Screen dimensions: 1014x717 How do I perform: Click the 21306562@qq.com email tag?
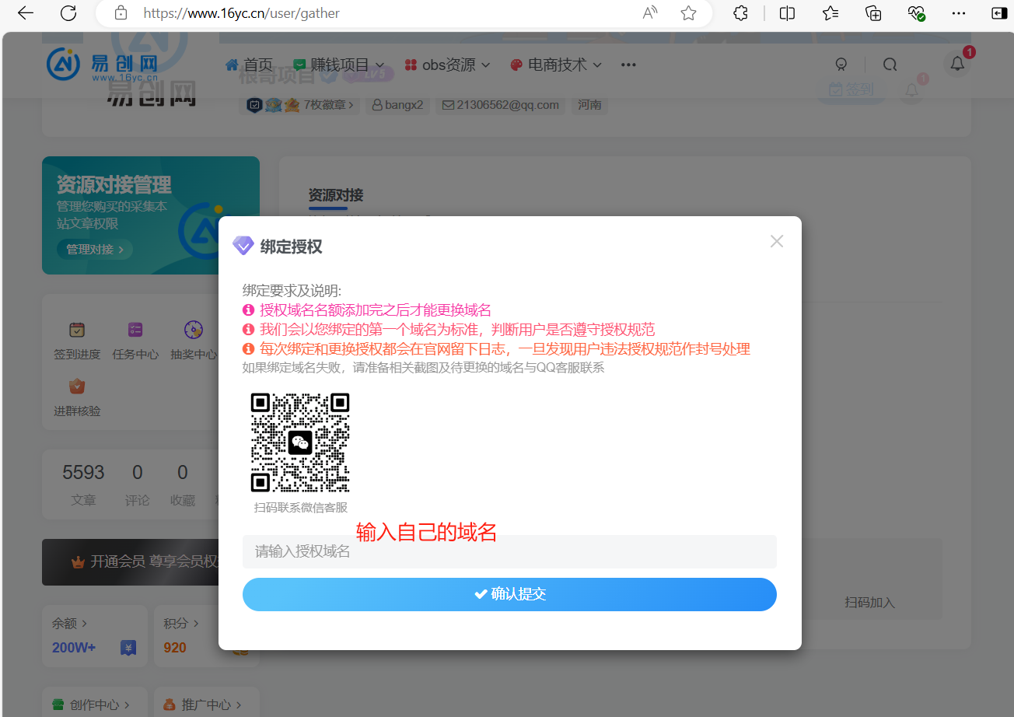point(501,104)
